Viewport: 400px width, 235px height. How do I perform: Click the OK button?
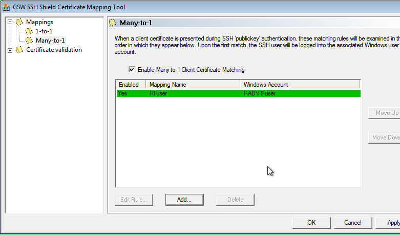tap(311, 223)
